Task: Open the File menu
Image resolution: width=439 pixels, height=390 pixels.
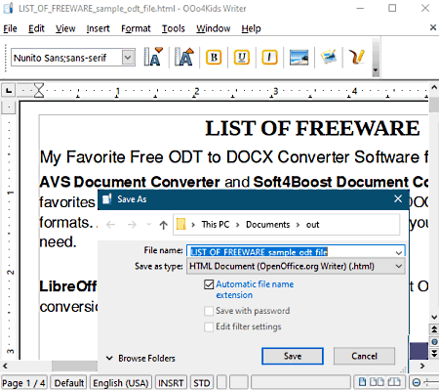Action: point(10,28)
